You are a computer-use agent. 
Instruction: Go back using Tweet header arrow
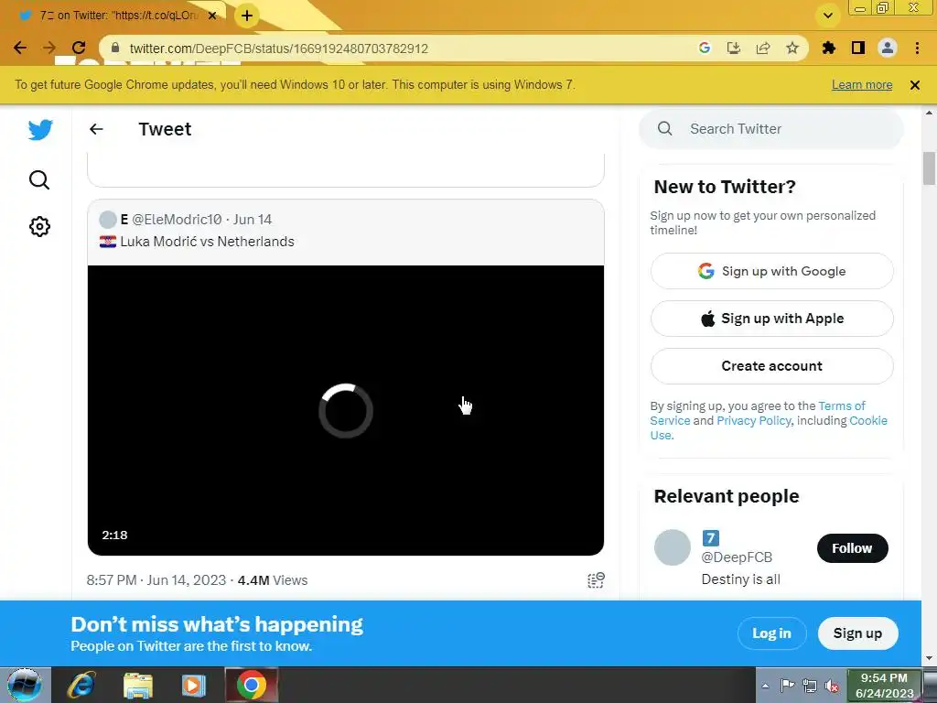96,129
